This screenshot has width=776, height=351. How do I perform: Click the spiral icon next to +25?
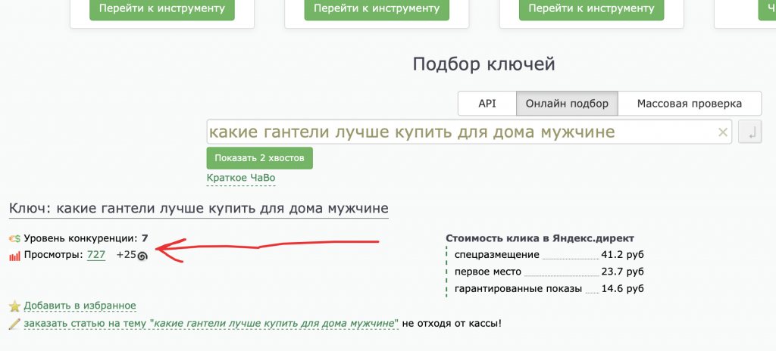[x=142, y=256]
